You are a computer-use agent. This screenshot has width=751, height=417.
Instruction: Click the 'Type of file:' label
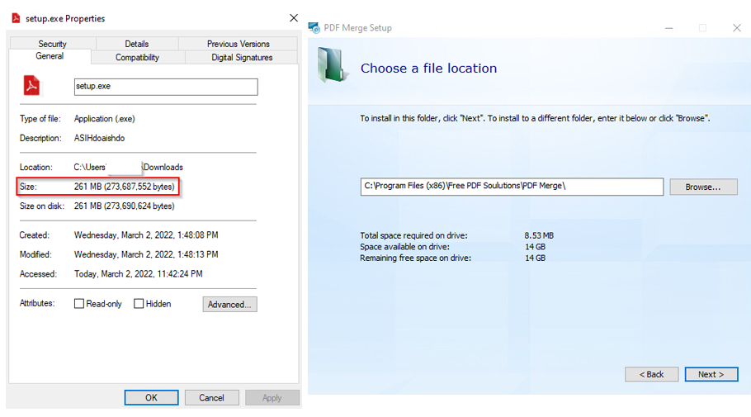40,118
